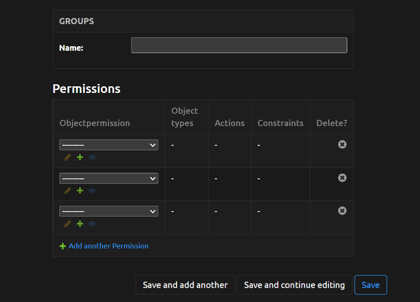Expand the second Objectpermission dropdown
The image size is (420, 302).
[109, 178]
